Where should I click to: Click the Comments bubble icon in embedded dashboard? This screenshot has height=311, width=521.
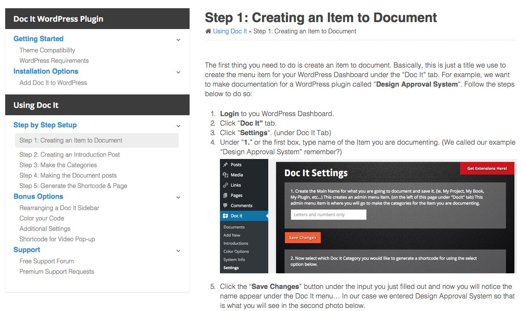coord(225,206)
